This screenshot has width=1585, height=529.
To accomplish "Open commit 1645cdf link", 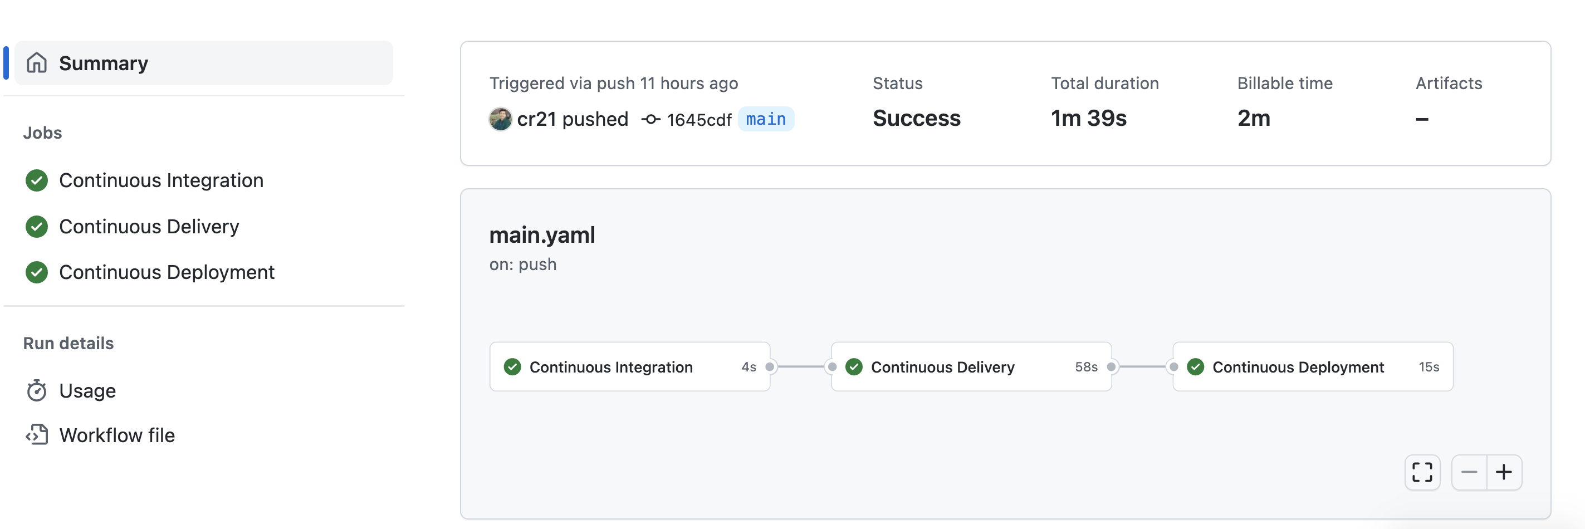I will pos(699,119).
